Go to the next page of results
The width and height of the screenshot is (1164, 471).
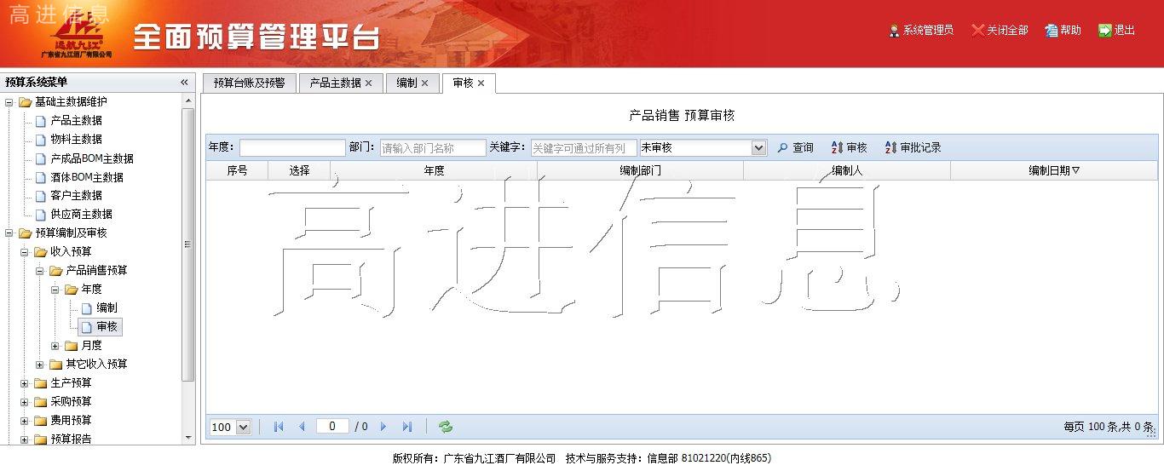pos(383,427)
